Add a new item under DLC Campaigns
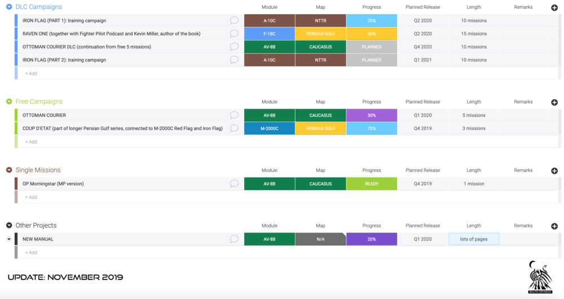 tap(31, 73)
